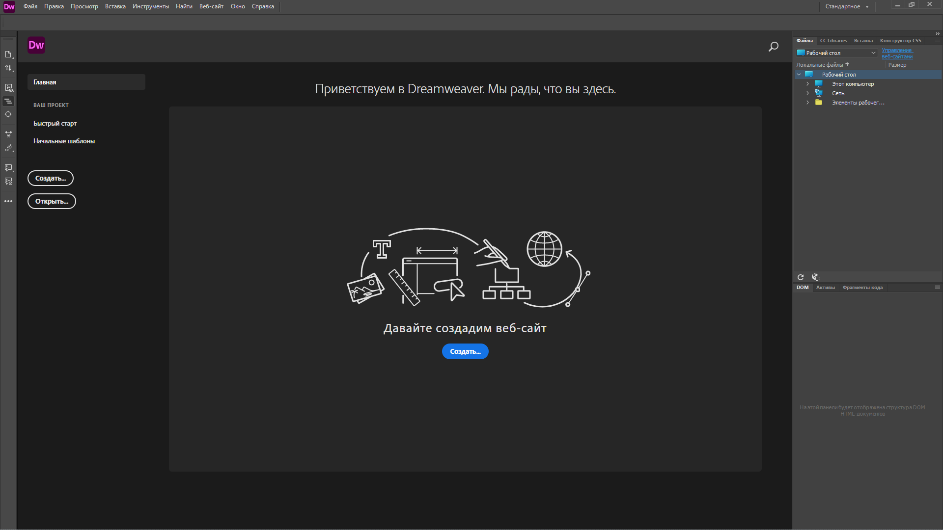This screenshot has width=943, height=530.
Task: Click the format source code icon
Action: (x=8, y=148)
